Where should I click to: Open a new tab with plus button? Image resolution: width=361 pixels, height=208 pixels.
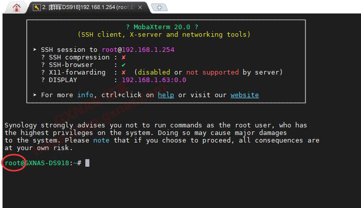tap(160, 8)
